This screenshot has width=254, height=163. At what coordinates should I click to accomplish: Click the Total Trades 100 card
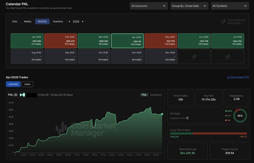(x=181, y=98)
